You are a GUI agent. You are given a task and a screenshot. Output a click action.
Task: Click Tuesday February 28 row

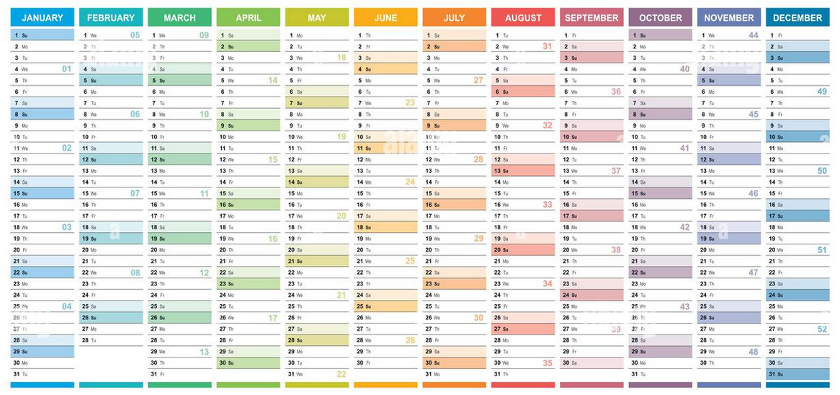[111, 339]
